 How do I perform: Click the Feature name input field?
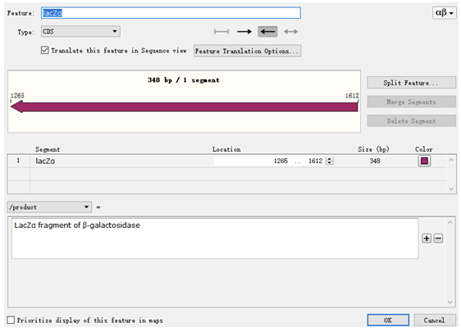coord(171,13)
